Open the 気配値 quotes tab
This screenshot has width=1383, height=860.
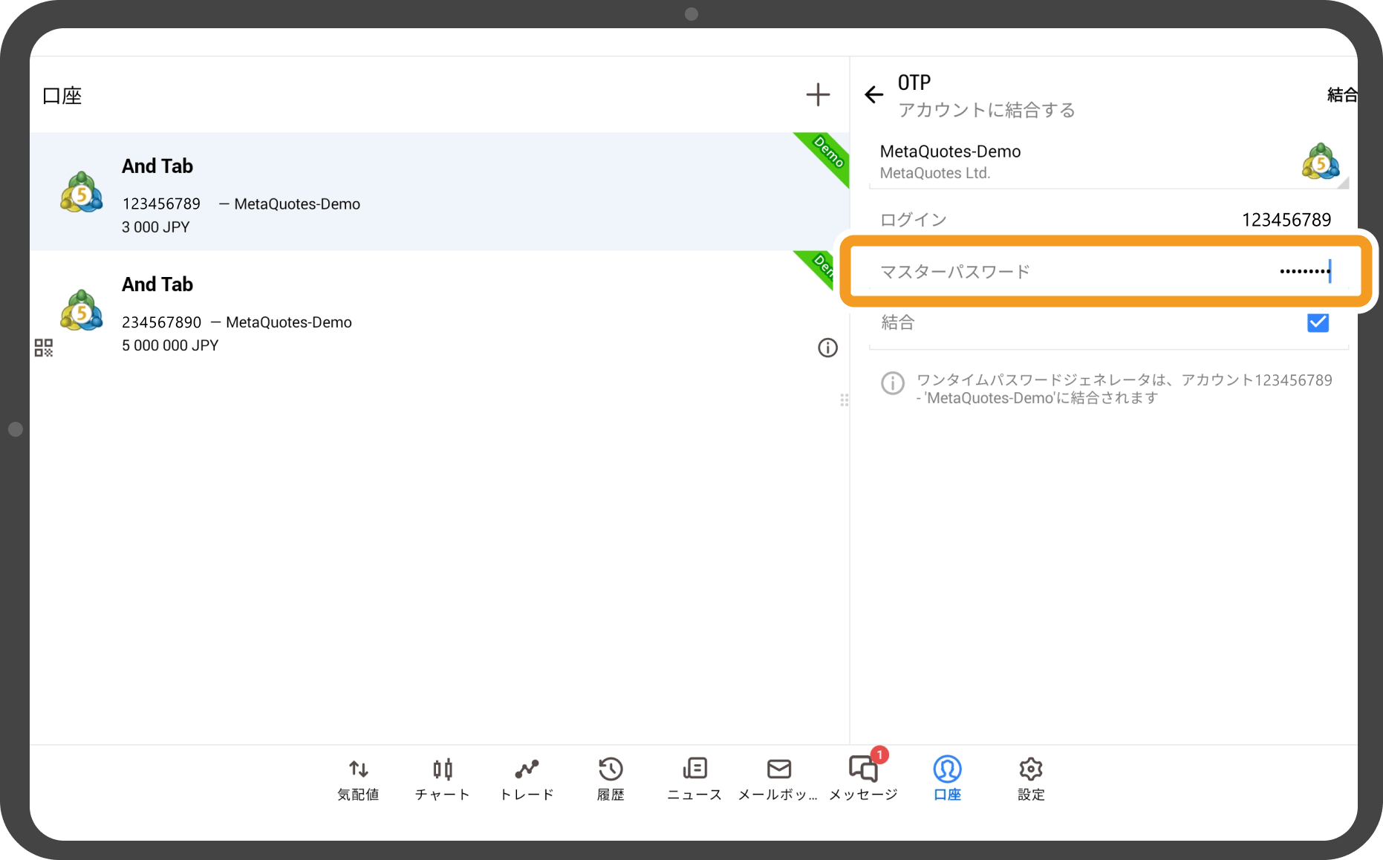(x=359, y=779)
